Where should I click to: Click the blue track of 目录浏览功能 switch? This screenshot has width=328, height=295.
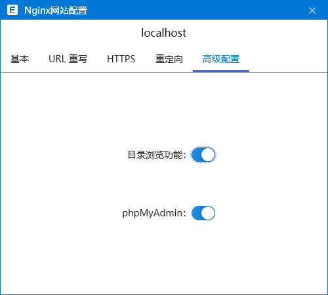(196, 155)
